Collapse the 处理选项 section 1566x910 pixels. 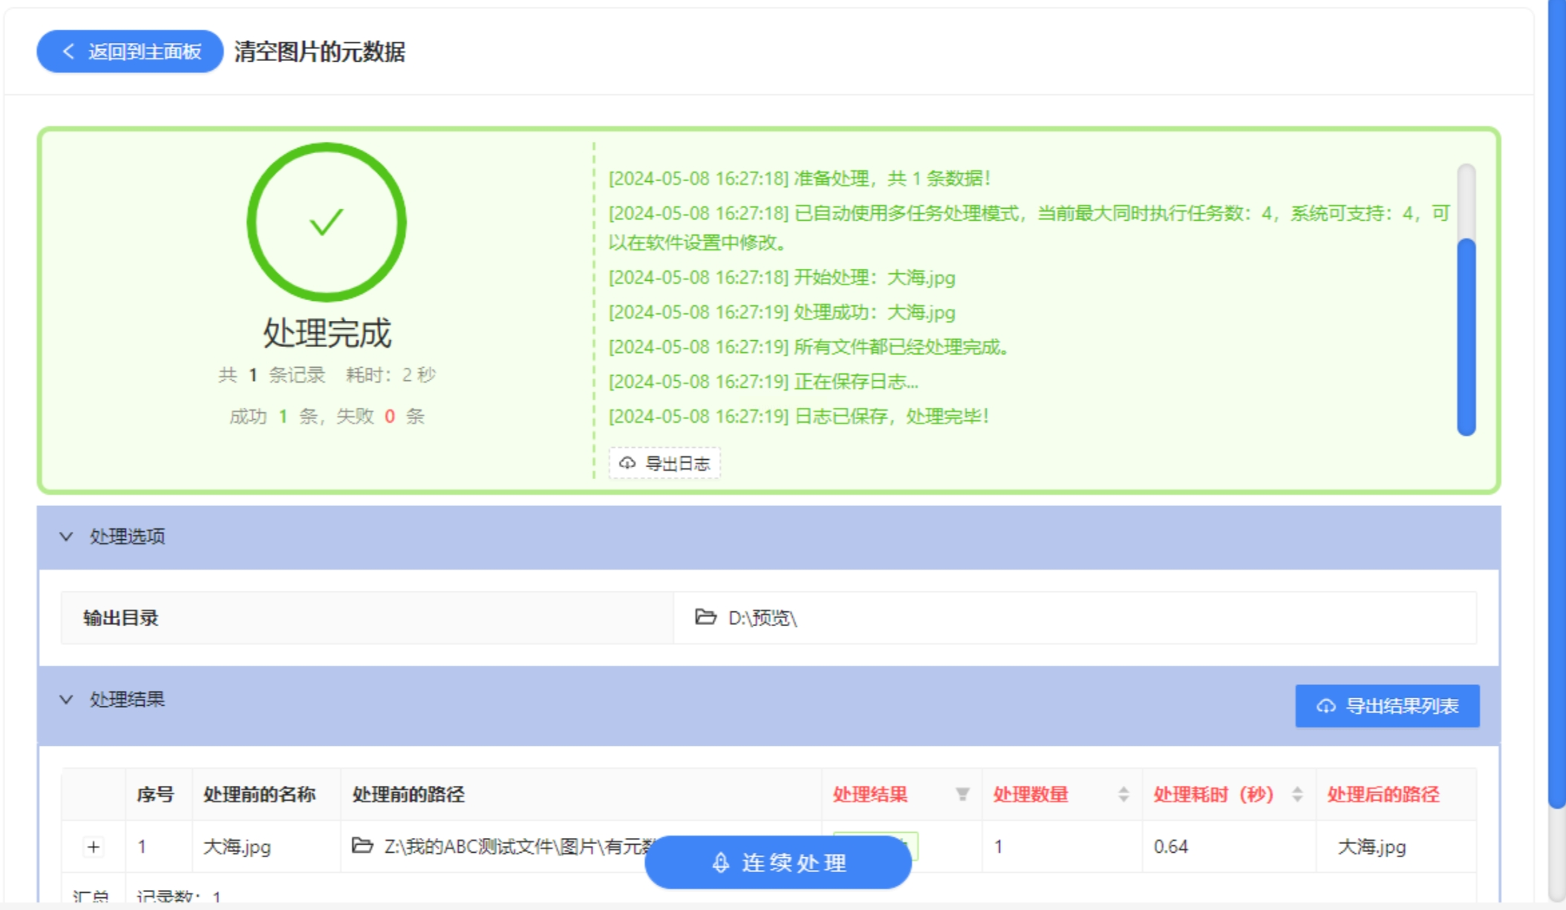click(x=67, y=536)
